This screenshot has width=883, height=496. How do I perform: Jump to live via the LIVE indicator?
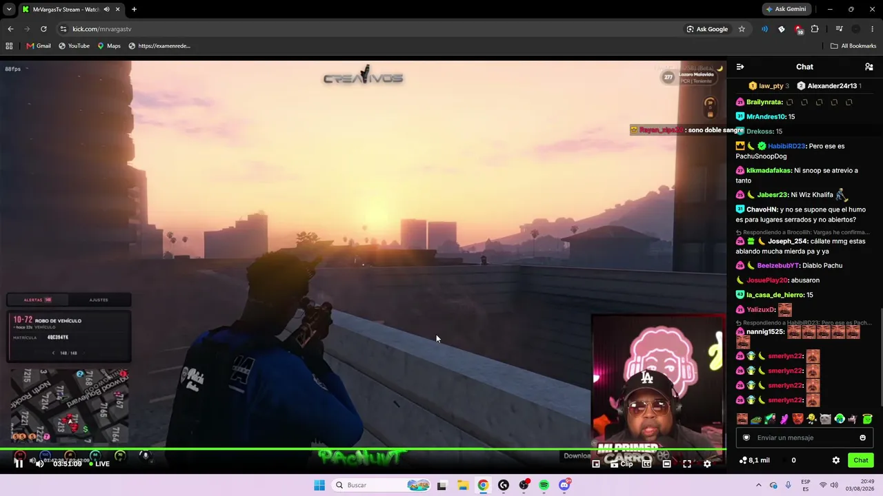click(99, 464)
